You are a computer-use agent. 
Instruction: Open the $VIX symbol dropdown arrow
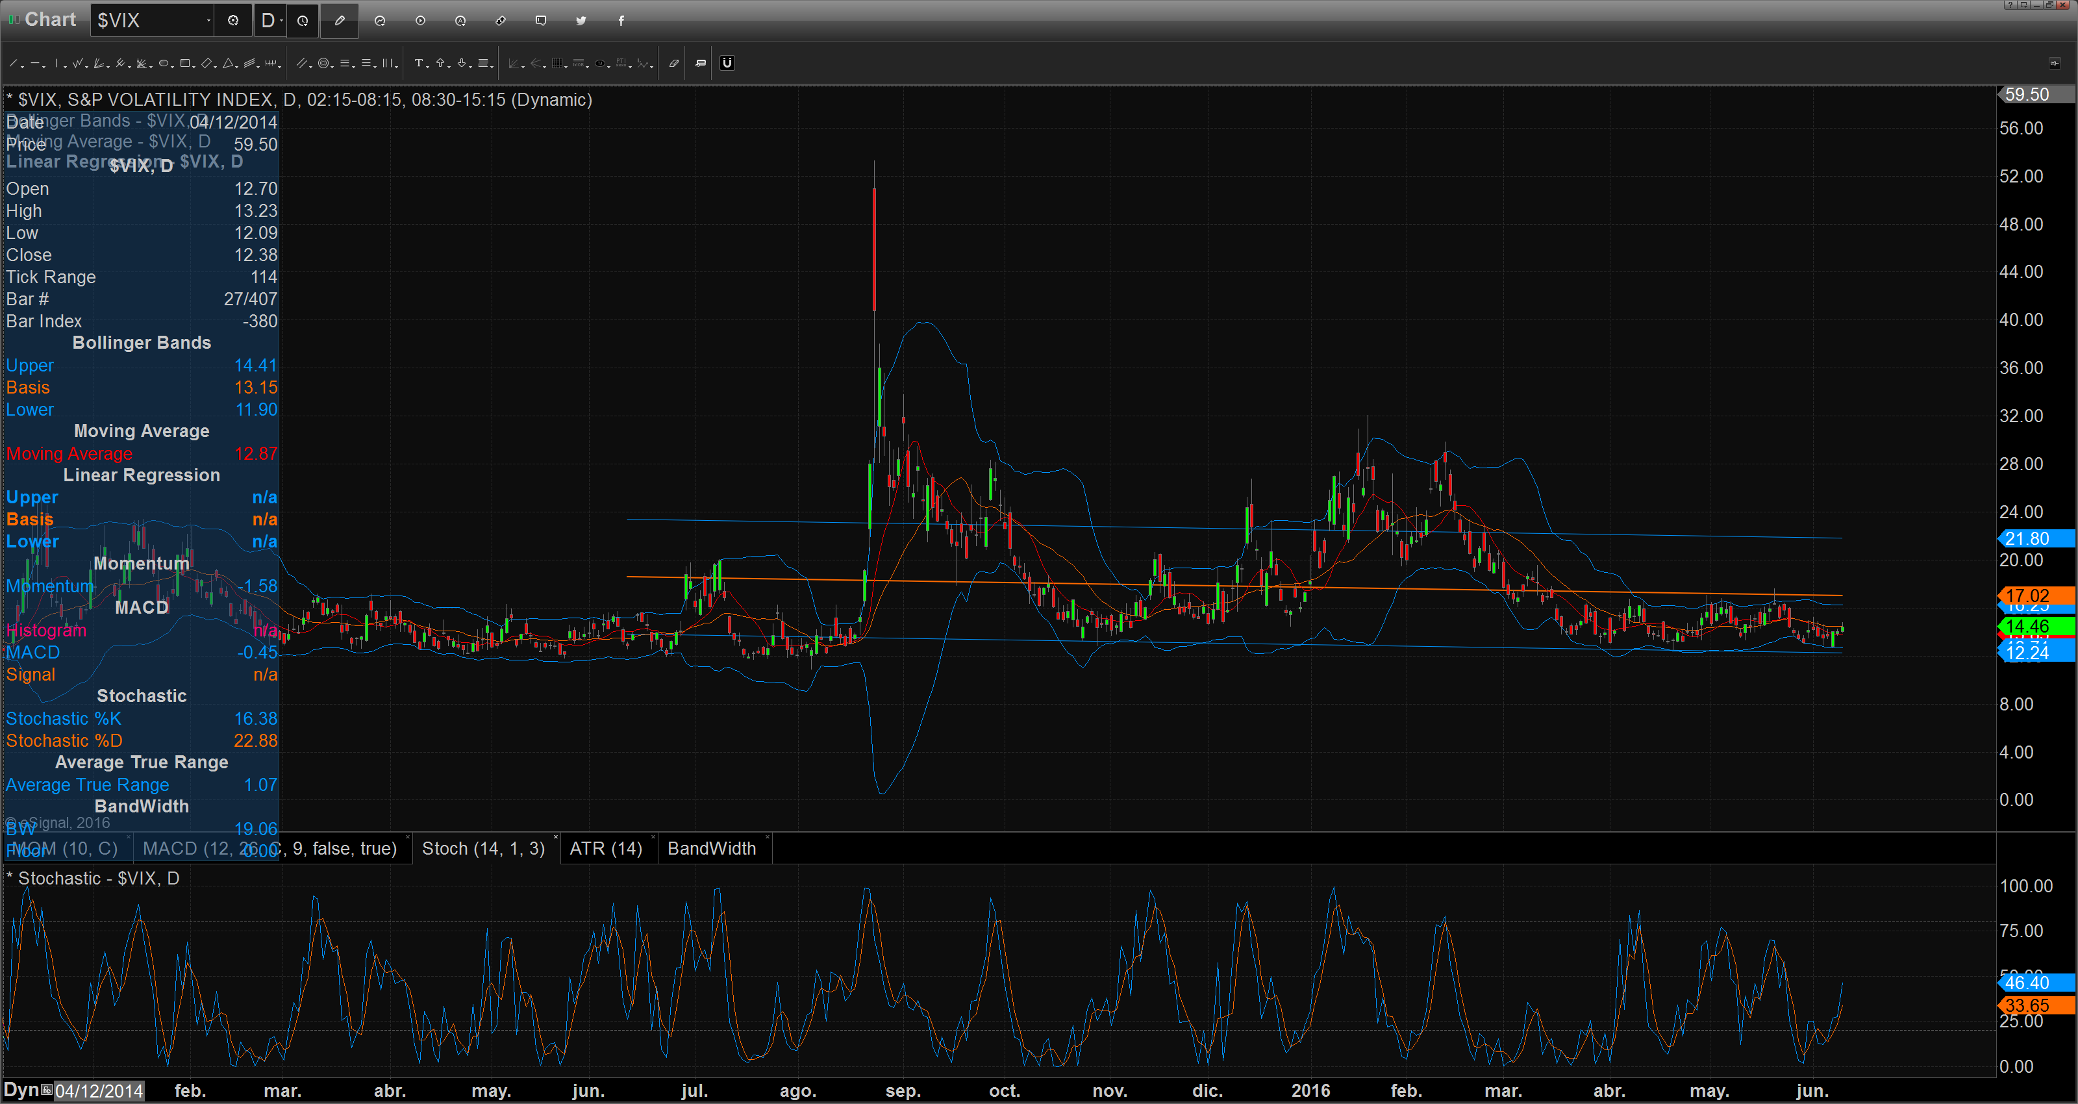coord(208,20)
